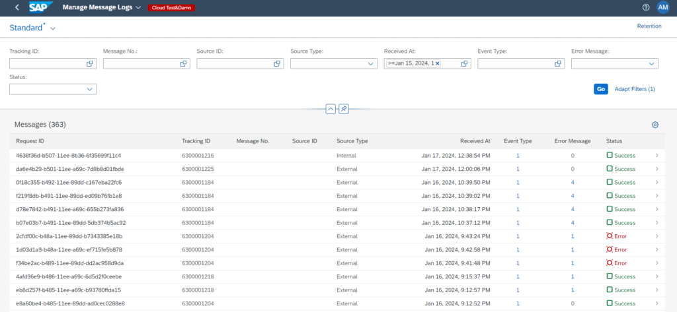Open the AM user profile avatar
The width and height of the screenshot is (677, 312).
click(662, 7)
